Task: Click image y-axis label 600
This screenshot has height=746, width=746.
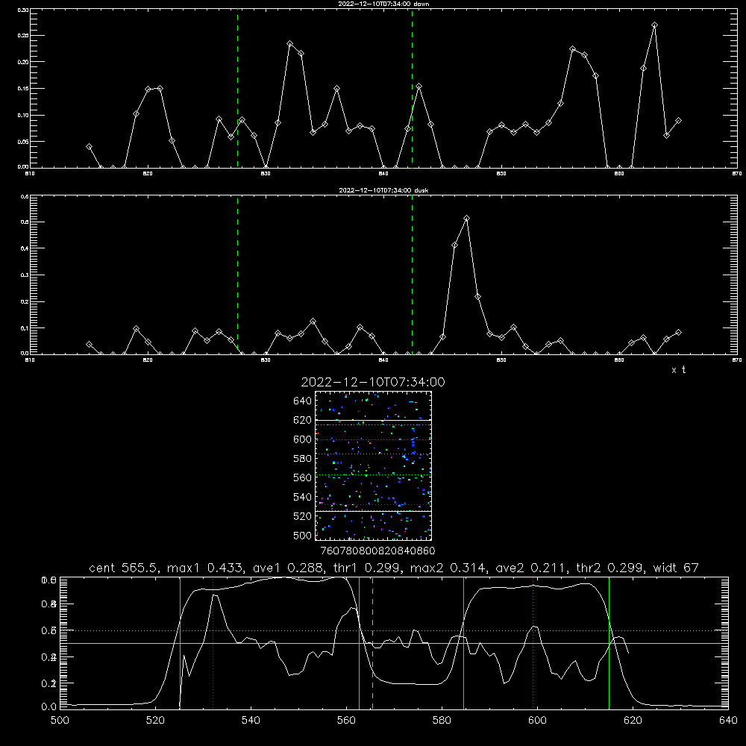Action: pos(303,439)
